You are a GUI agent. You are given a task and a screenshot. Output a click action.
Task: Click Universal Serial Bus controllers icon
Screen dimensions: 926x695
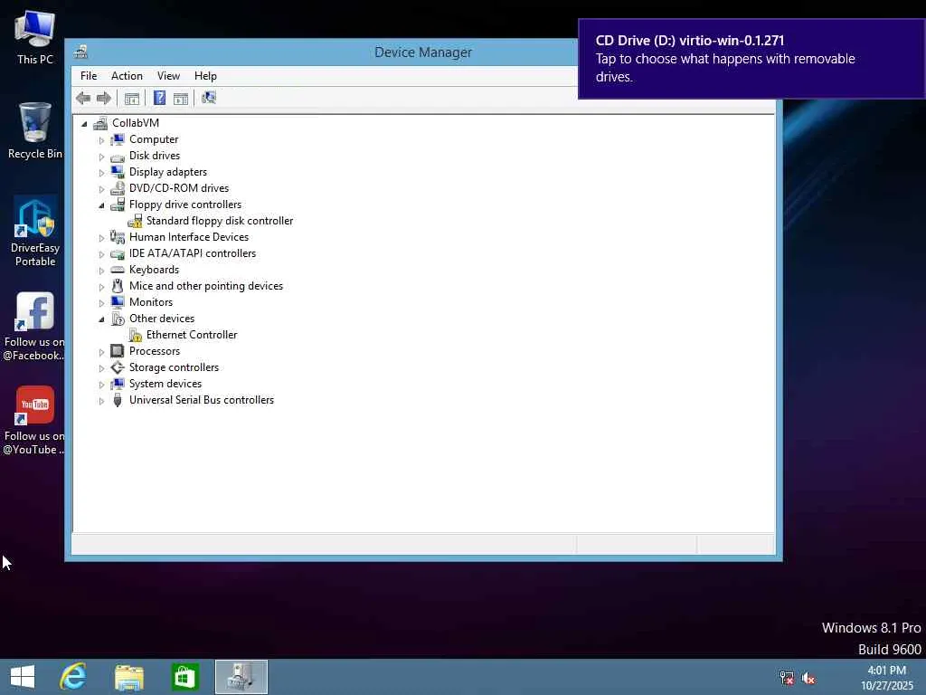118,400
